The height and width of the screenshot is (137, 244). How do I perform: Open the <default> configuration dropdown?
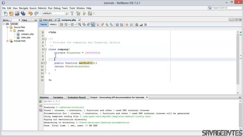point(55,14)
